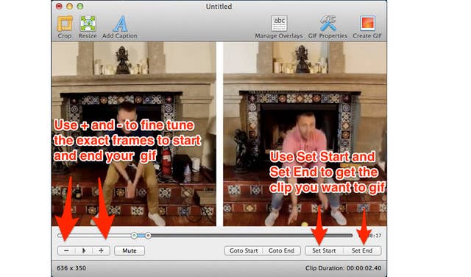The height and width of the screenshot is (277, 471).
Task: Click the left video preview frame
Action: 134,134
